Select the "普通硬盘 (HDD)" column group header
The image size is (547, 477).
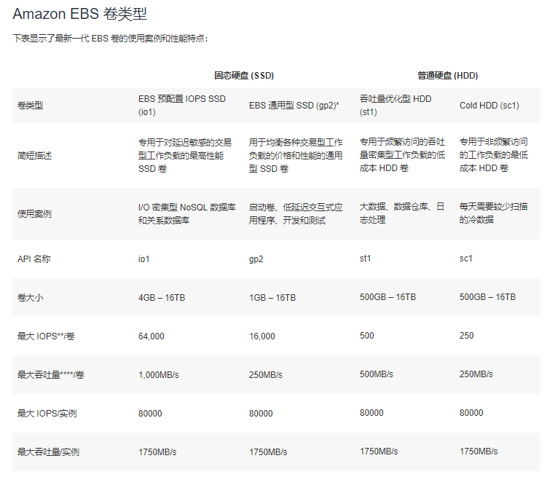[x=447, y=76]
